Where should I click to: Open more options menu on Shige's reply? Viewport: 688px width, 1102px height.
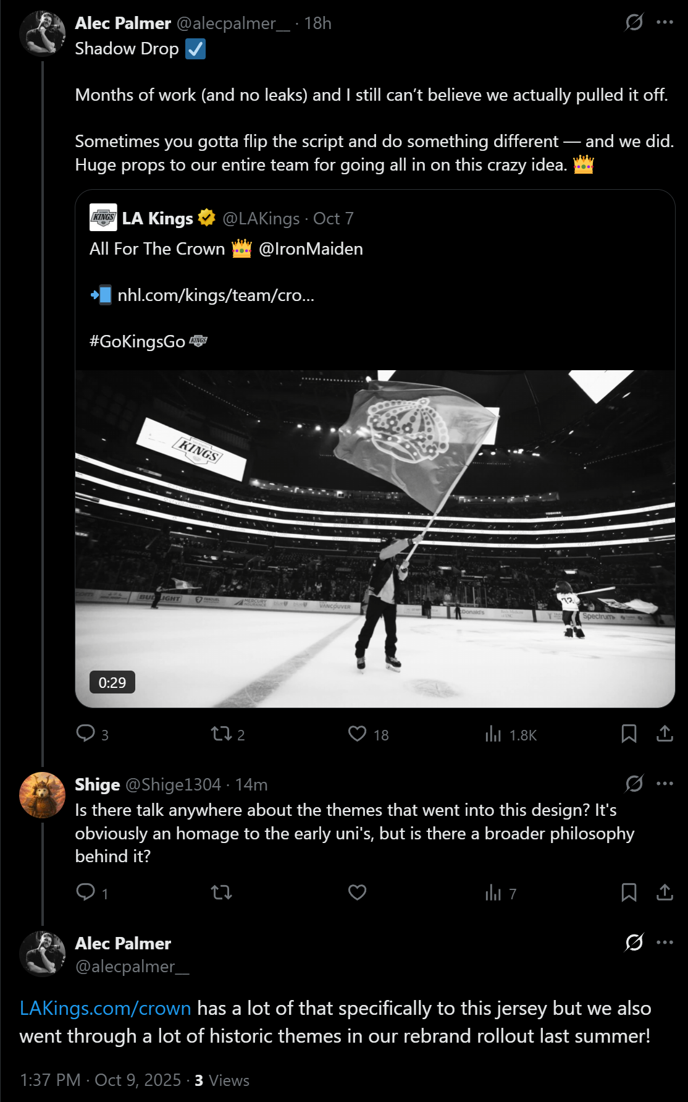click(665, 784)
